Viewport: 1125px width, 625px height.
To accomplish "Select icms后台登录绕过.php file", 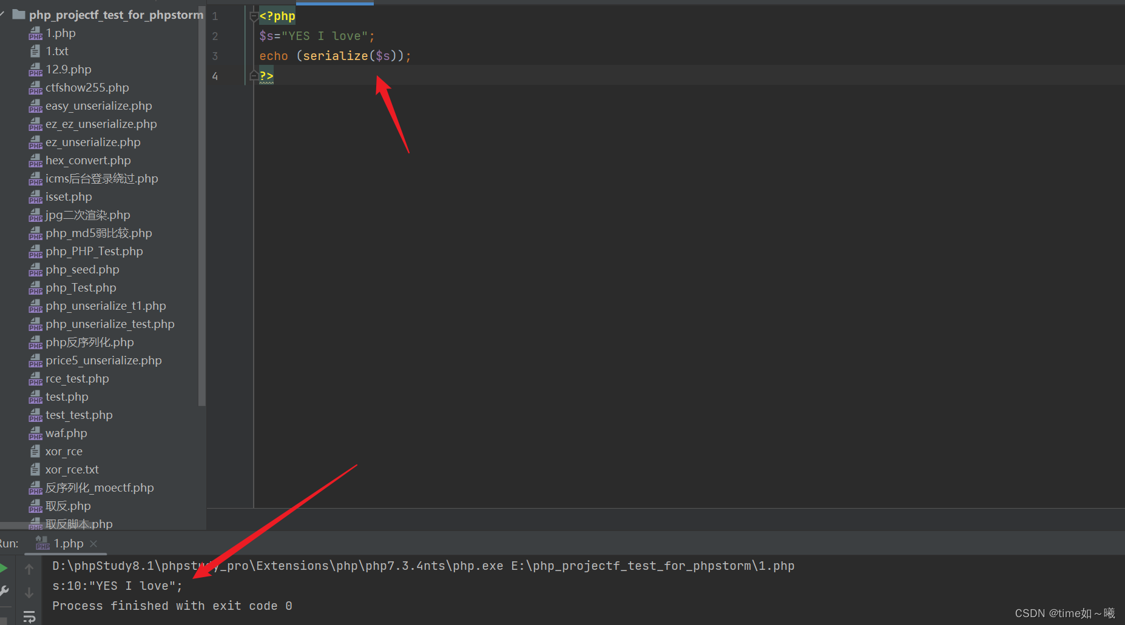I will pyautogui.click(x=101, y=179).
